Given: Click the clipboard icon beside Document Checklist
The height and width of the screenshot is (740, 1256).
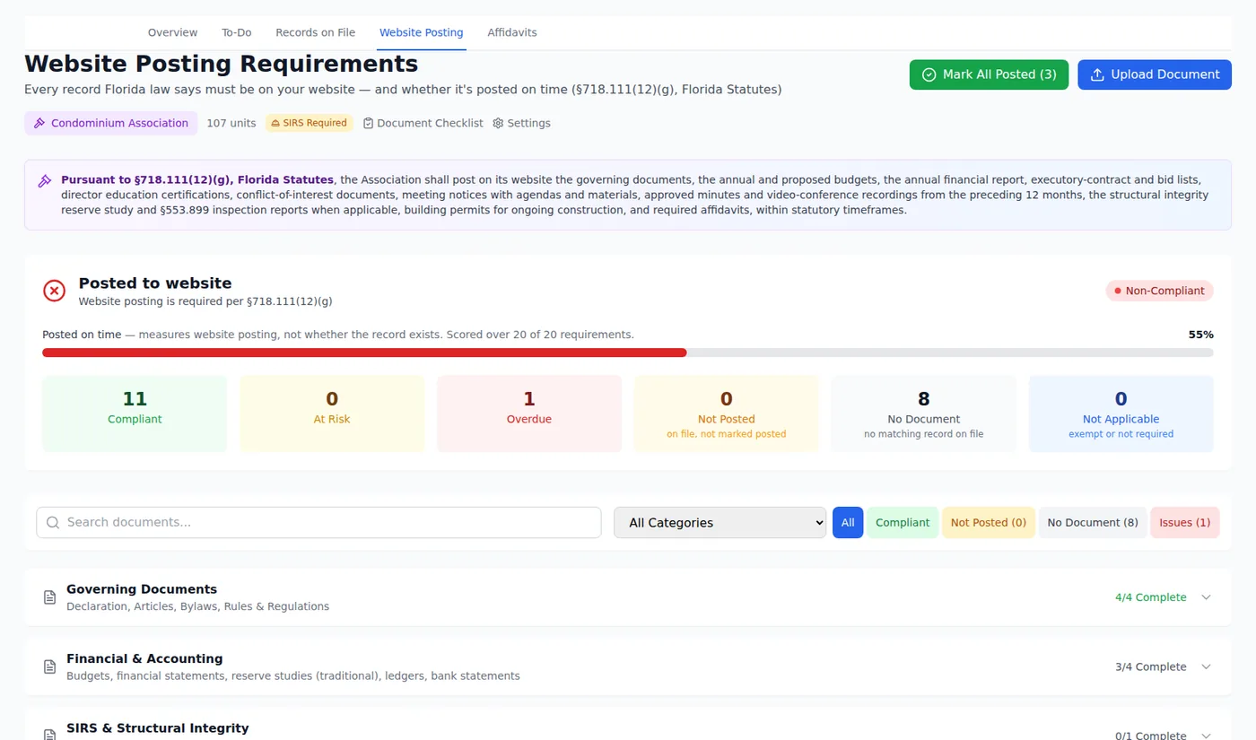Looking at the screenshot, I should click(368, 123).
